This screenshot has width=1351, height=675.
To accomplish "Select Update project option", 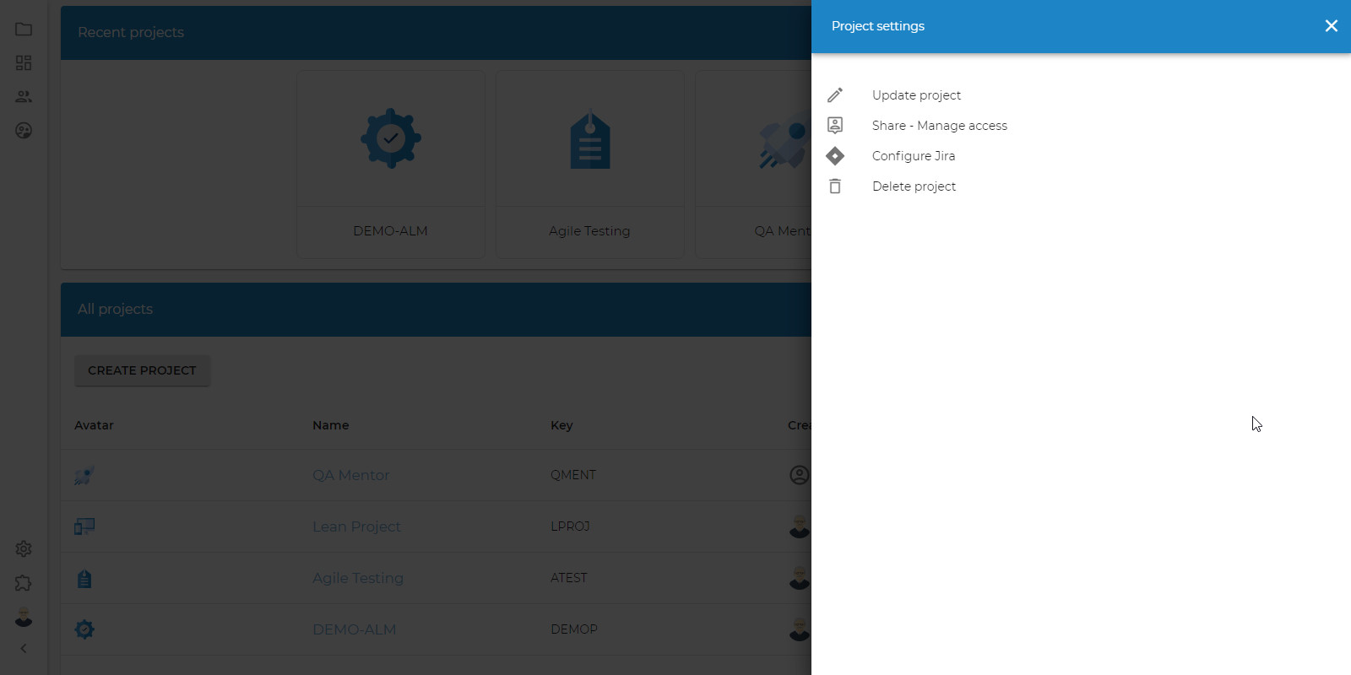I will coord(916,95).
